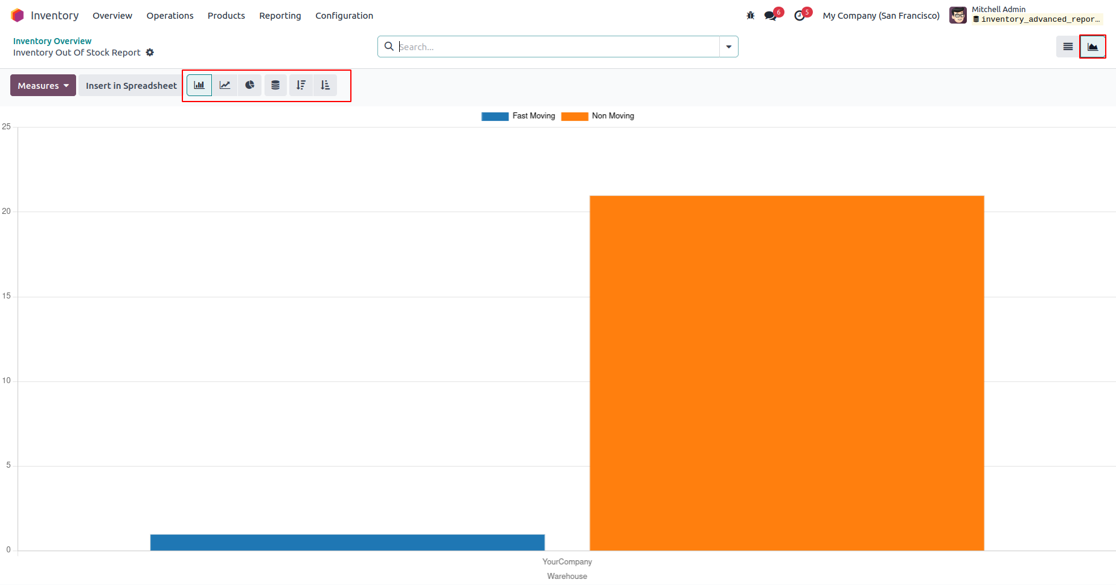Select line chart mode

[x=225, y=85]
